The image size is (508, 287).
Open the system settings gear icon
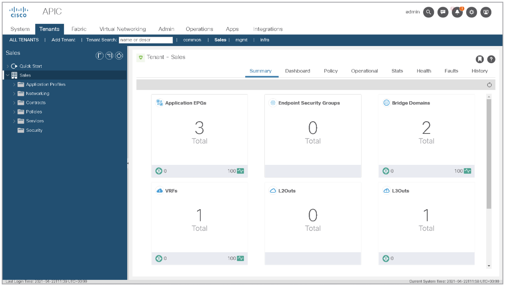pyautogui.click(x=472, y=12)
